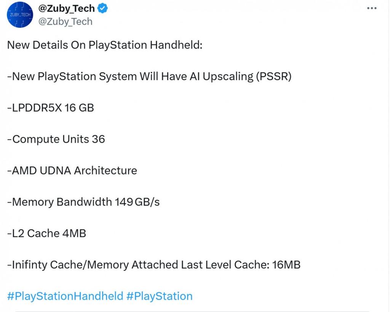The width and height of the screenshot is (390, 312).
Task: Click the "-AMD UDNA Architecture" line
Action: click(x=72, y=170)
